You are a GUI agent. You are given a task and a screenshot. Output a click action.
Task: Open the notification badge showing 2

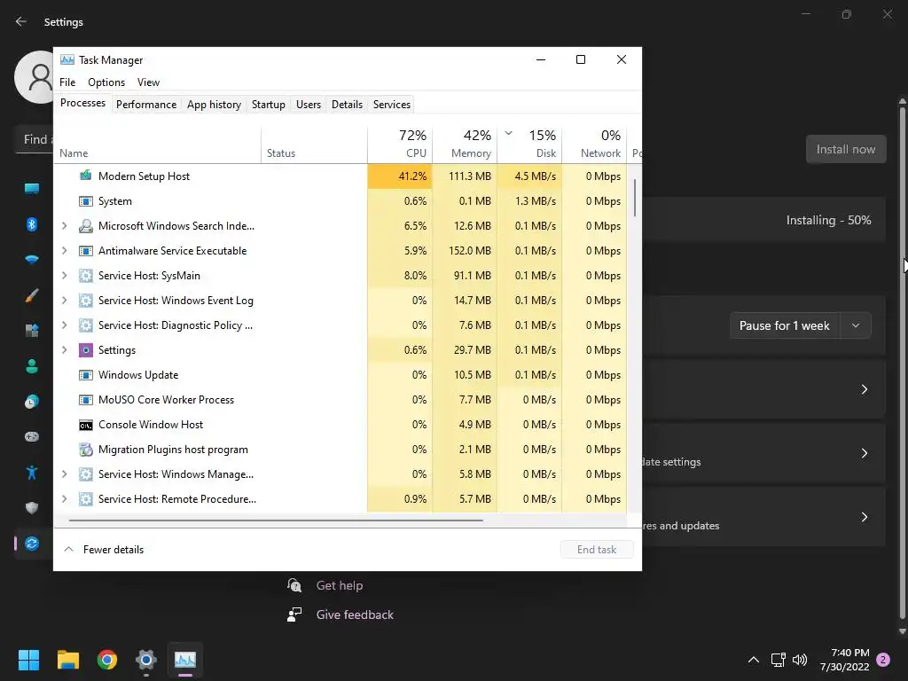click(883, 660)
